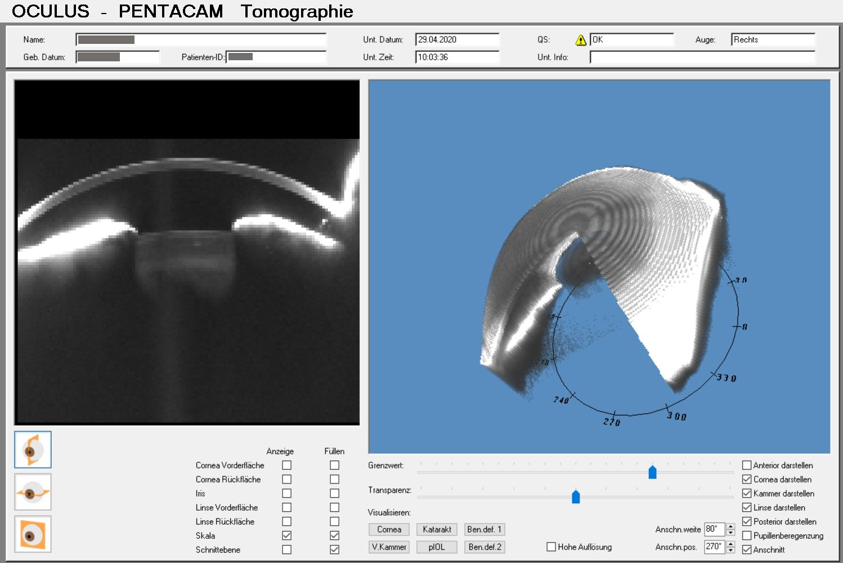
Task: Click the Transparenz slider handle
Action: coord(576,497)
